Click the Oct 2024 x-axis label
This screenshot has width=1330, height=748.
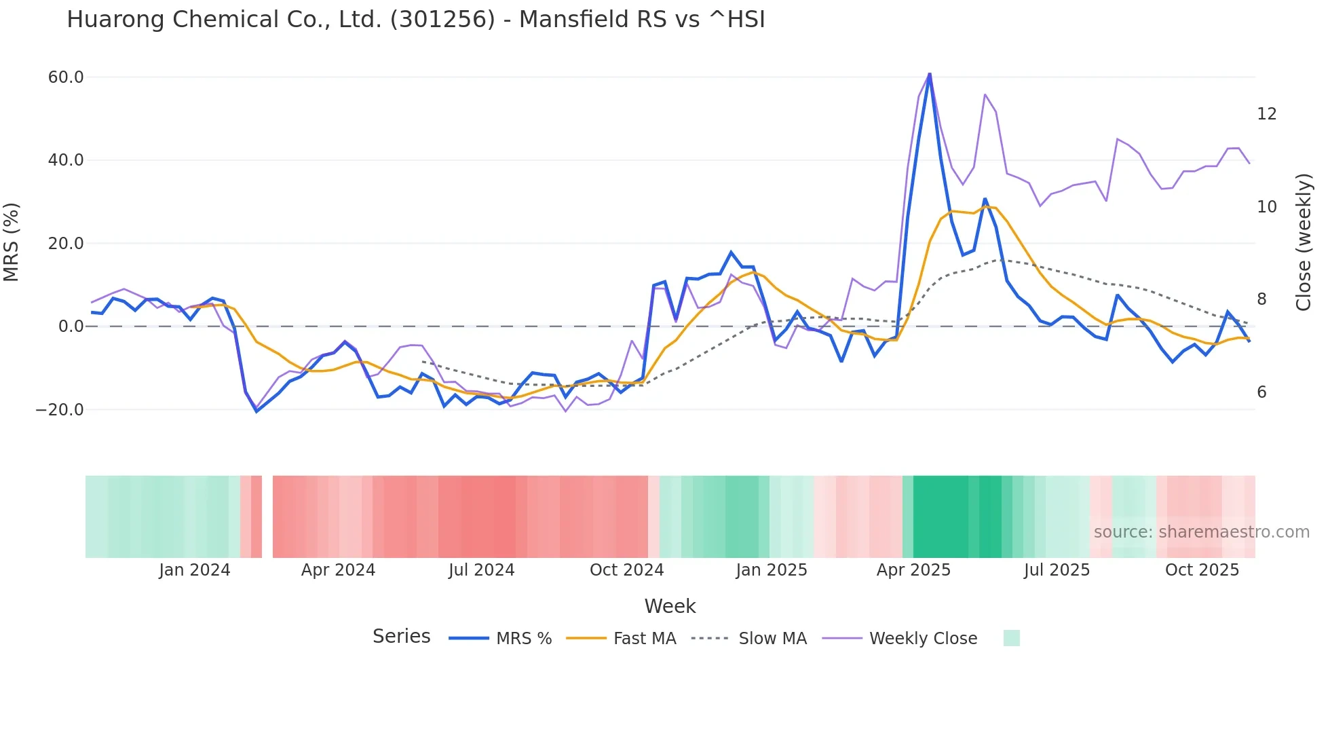[627, 570]
